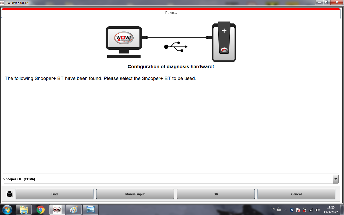Image resolution: width=344 pixels, height=215 pixels.
Task: Open File Explorer from the taskbar
Action: coord(24,210)
